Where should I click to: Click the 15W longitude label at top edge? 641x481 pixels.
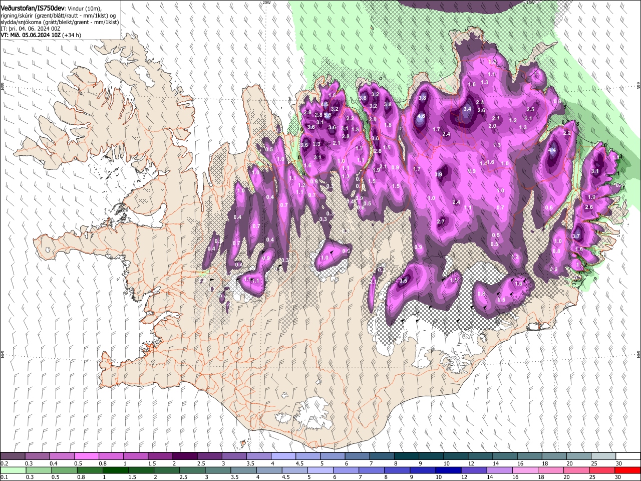tap(530, 3)
